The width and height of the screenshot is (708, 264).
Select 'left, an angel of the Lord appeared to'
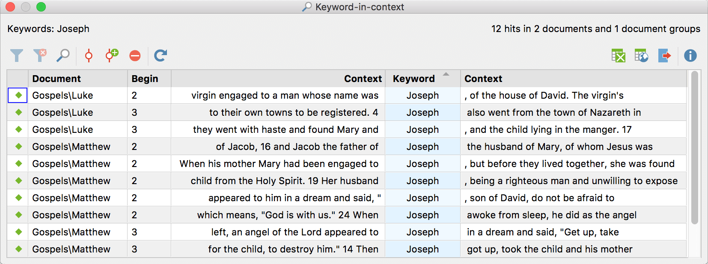295,232
